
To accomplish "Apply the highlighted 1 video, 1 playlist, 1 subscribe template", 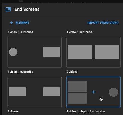I will (94, 92).
